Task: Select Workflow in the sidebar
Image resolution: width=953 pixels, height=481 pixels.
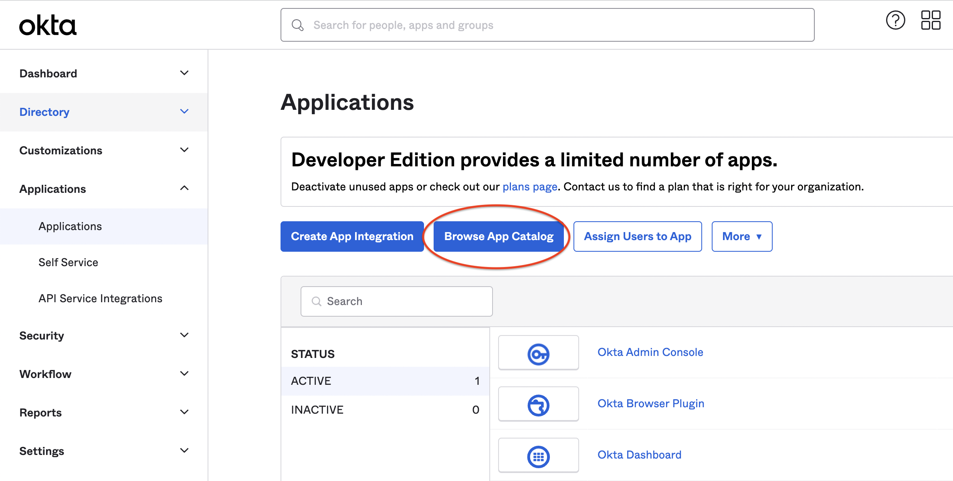Action: (45, 374)
